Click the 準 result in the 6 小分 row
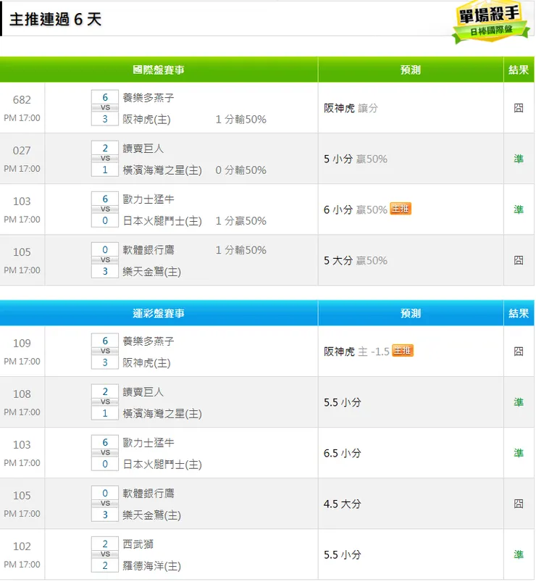 [x=519, y=209]
